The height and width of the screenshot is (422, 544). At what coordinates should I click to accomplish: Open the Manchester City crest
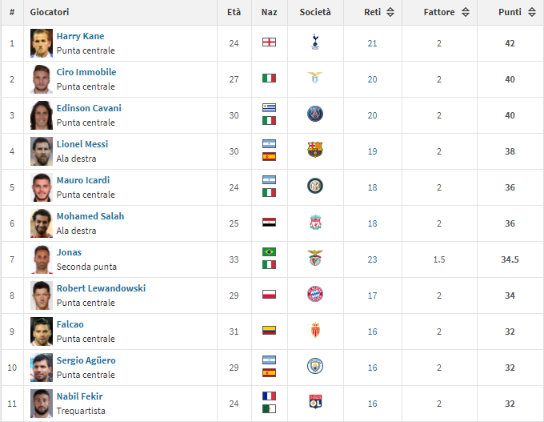point(315,366)
